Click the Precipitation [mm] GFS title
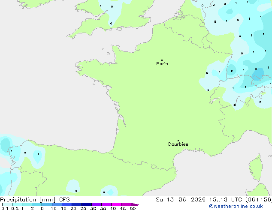 pyautogui.click(x=35, y=200)
